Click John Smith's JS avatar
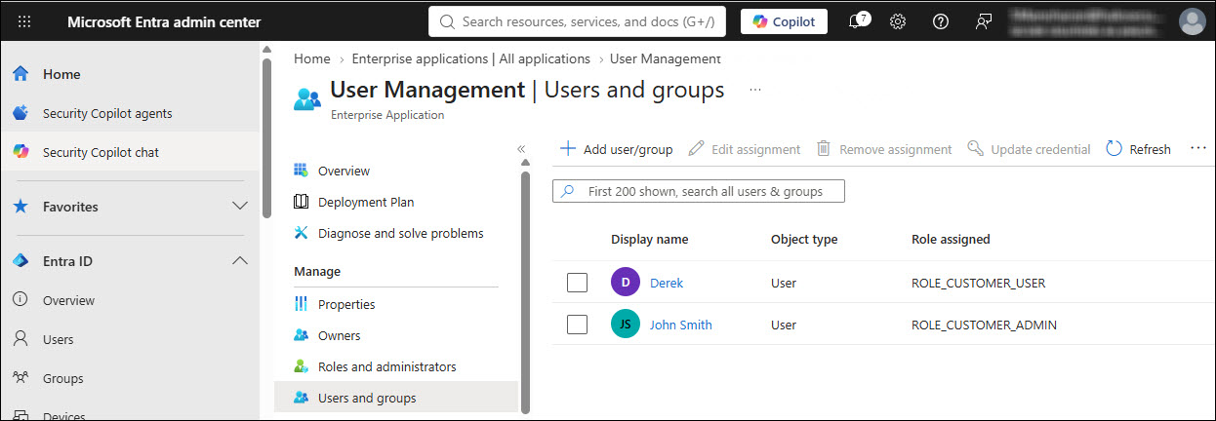1216x421 pixels. click(x=626, y=325)
